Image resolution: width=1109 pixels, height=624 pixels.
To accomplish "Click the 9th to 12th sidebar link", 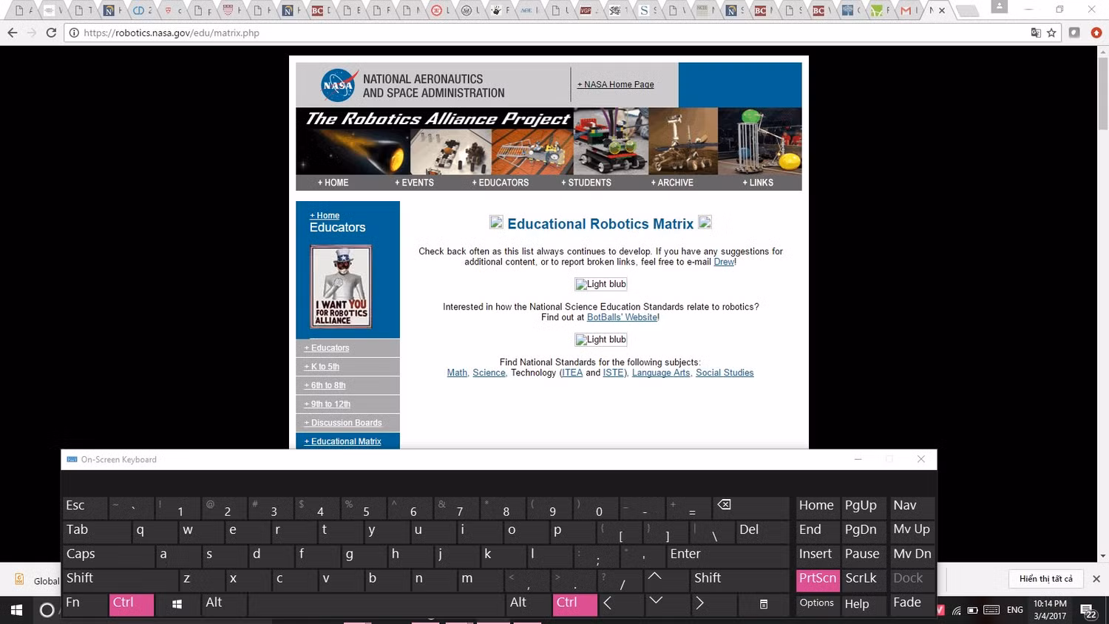I will tap(327, 404).
